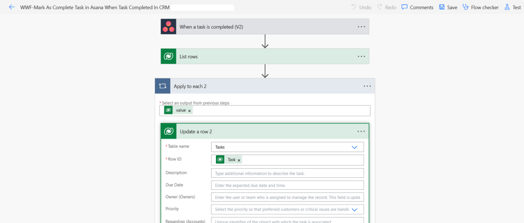The width and height of the screenshot is (524, 223).
Task: Open the Comments pane
Action: 417,7
